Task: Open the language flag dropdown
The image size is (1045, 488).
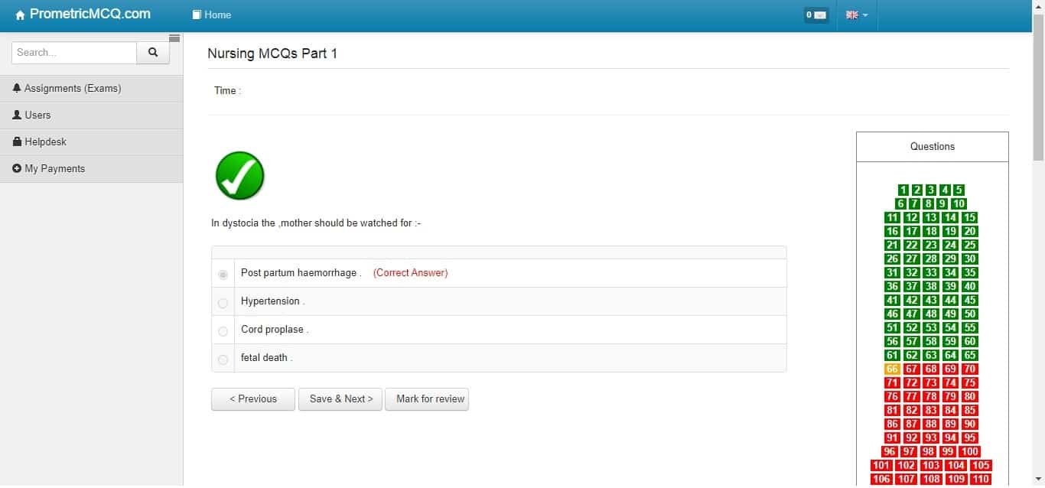Action: tap(856, 15)
